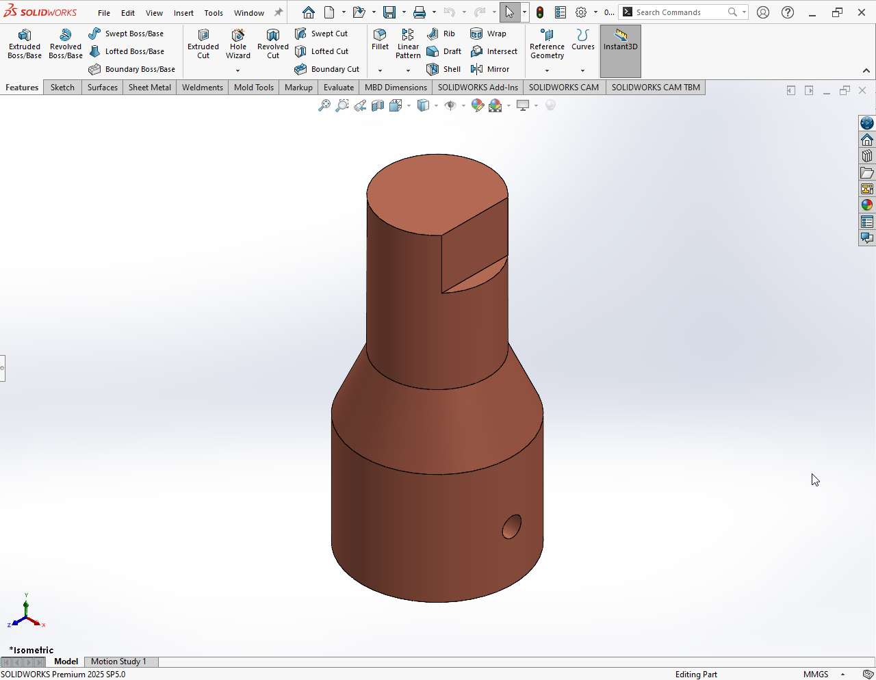Choose the Shell feature icon
876x680 pixels.
(443, 69)
